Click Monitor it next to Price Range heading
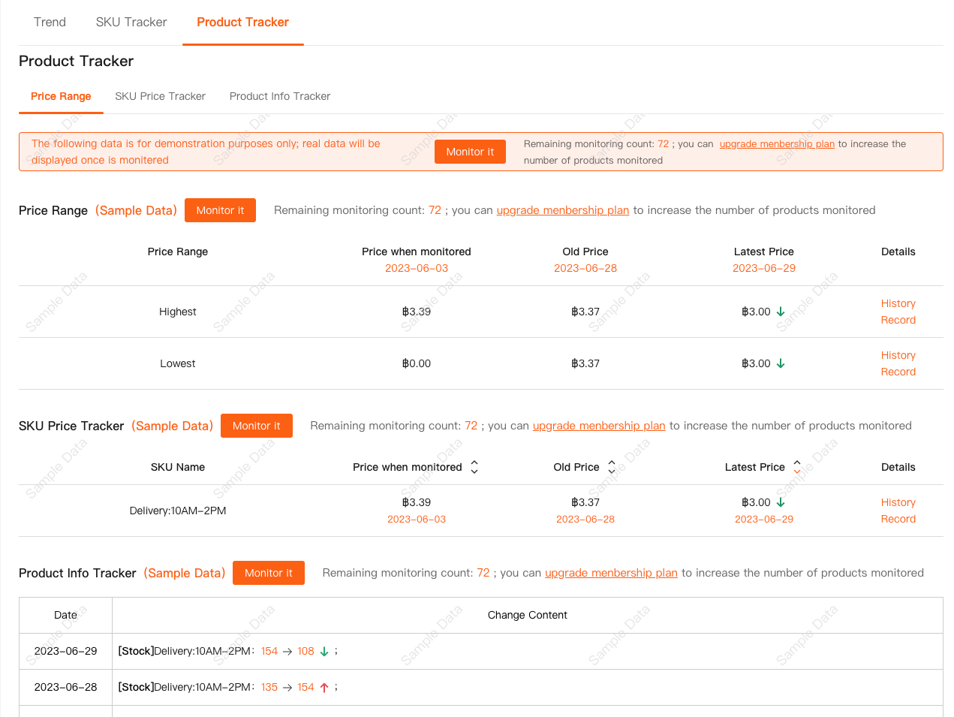The width and height of the screenshot is (954, 717). coord(220,210)
